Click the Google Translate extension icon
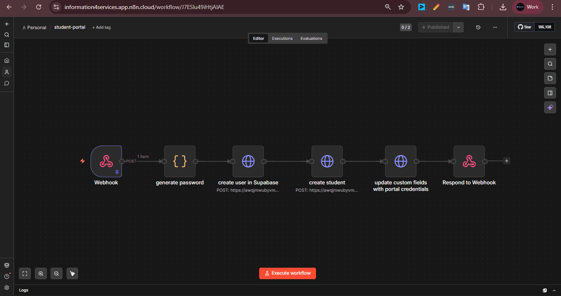 [x=466, y=7]
